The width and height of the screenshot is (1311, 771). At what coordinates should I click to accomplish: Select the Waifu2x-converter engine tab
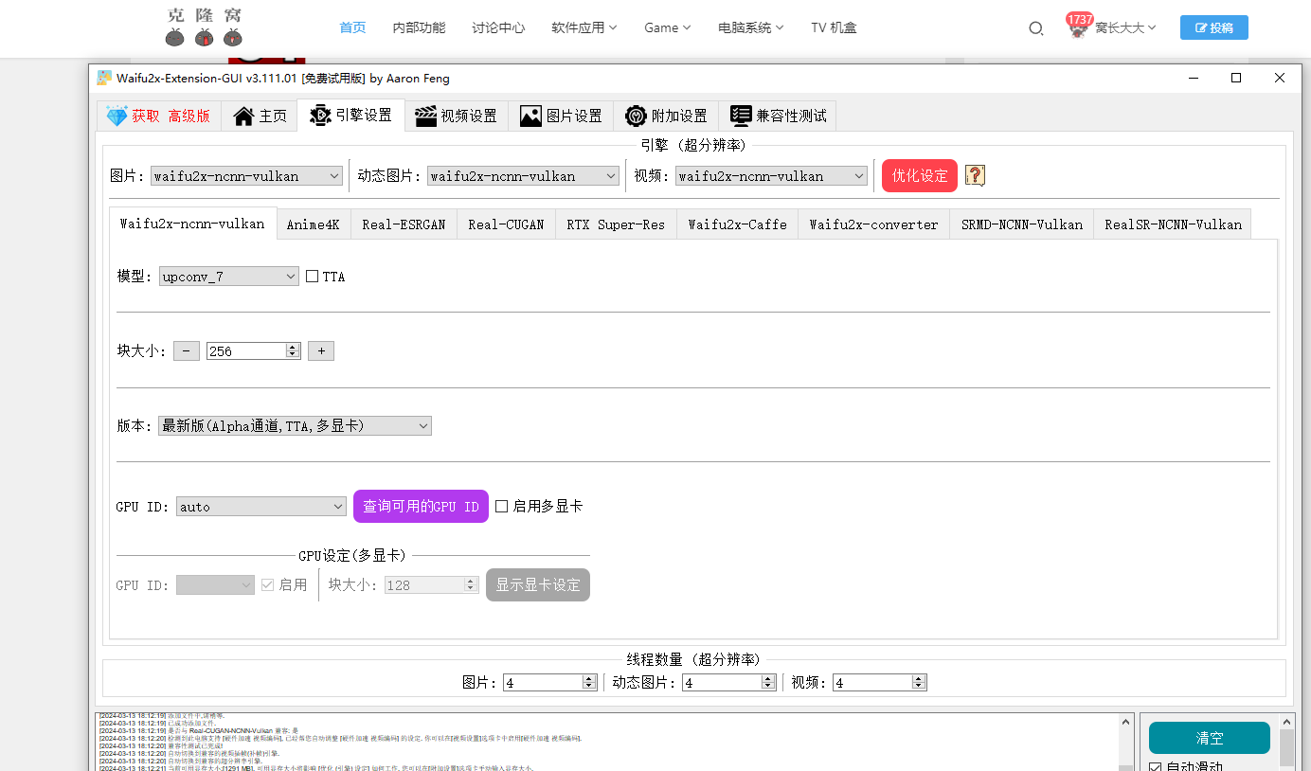point(873,224)
